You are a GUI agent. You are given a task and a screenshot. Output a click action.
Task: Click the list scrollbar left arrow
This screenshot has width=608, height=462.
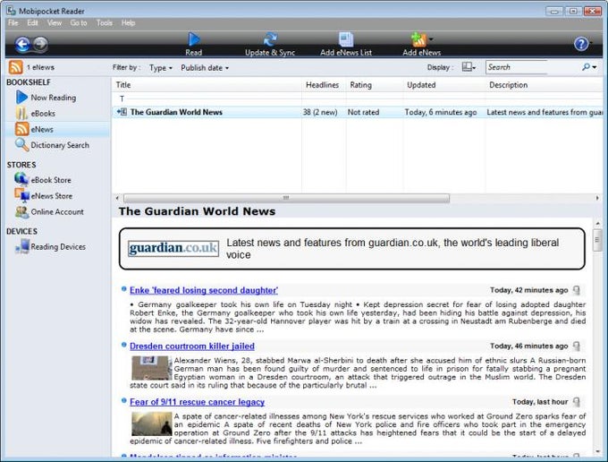pos(117,198)
